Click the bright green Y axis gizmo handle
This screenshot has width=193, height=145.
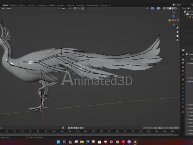170,21
